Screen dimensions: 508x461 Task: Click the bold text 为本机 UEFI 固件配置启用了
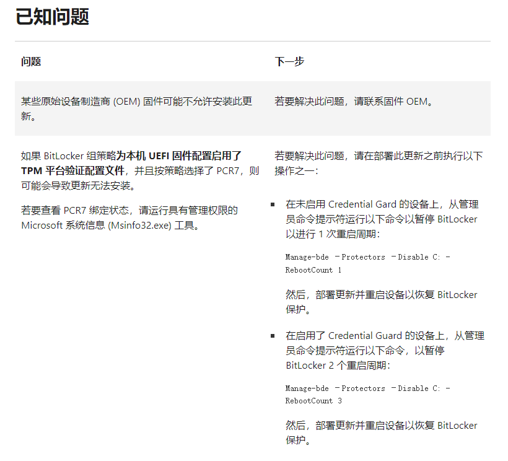point(179,156)
